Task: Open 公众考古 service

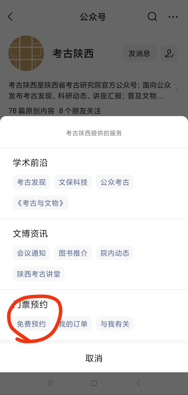Action: coord(115,182)
